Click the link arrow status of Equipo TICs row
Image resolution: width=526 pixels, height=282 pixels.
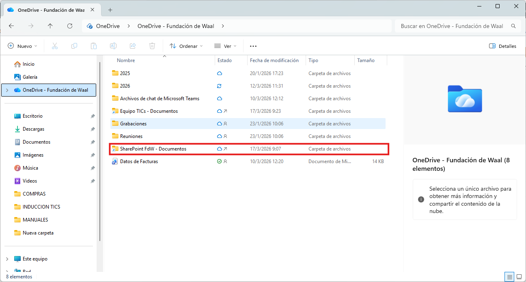[x=225, y=111]
